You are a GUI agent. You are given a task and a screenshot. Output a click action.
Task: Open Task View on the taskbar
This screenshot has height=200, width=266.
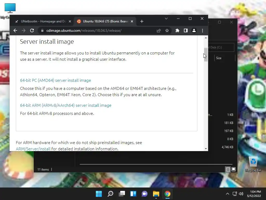coord(122,194)
